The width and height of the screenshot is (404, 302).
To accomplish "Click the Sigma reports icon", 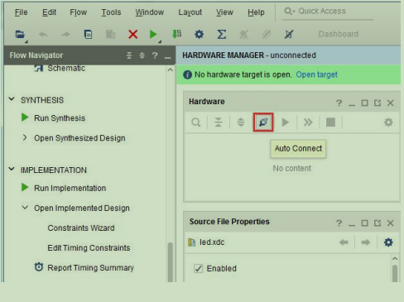I will coord(222,35).
